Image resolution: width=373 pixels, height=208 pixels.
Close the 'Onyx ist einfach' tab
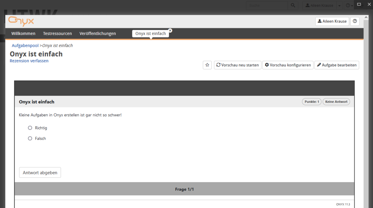tap(170, 31)
